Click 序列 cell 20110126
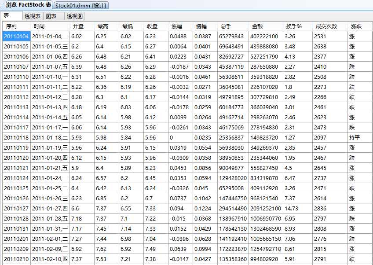 (17, 199)
